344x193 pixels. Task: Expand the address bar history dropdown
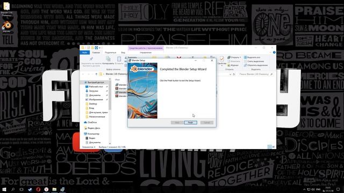230,74
